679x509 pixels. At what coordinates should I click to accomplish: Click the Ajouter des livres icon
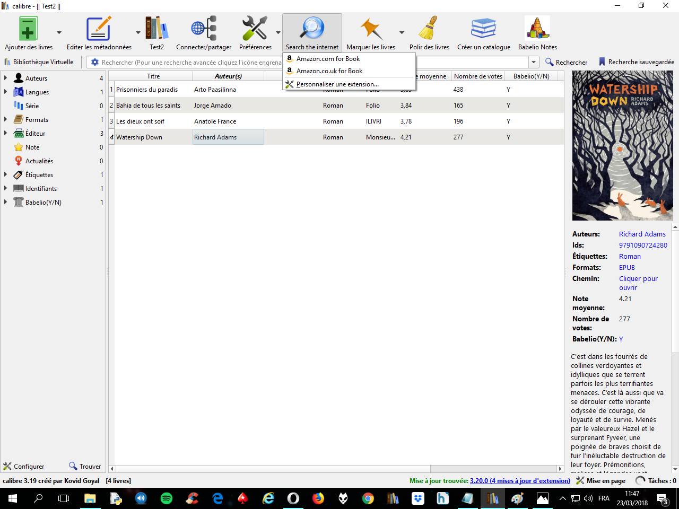(28, 28)
